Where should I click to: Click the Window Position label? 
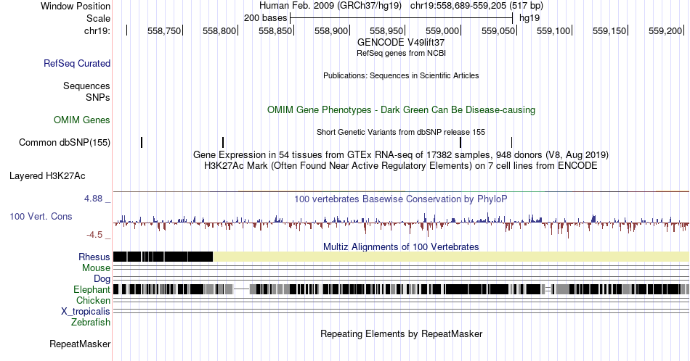tap(76, 6)
